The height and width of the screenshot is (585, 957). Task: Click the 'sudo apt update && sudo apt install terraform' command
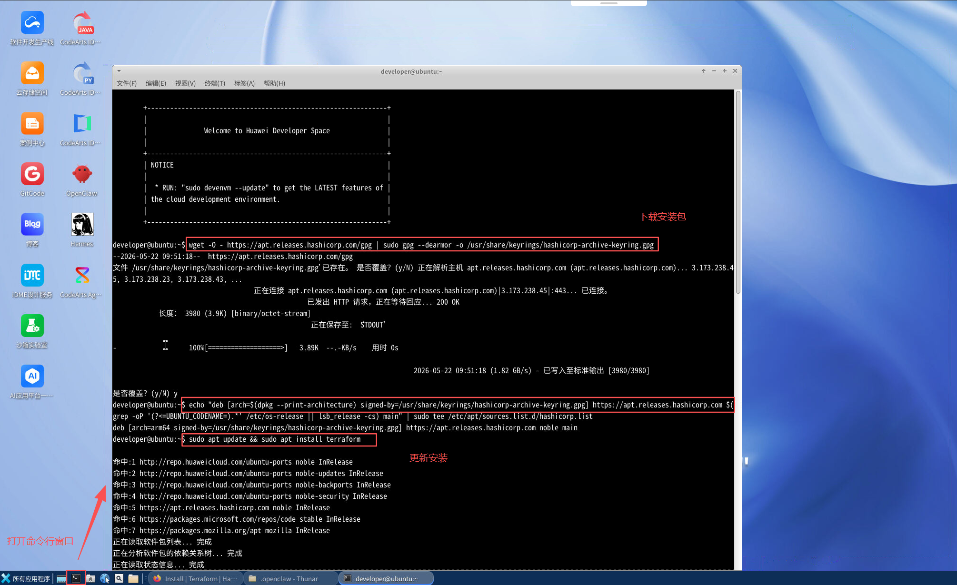(275, 439)
